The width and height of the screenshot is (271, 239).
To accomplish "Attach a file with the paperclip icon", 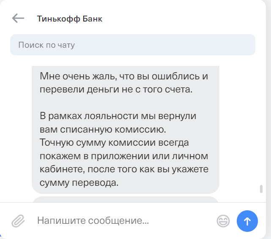I will click(x=18, y=220).
